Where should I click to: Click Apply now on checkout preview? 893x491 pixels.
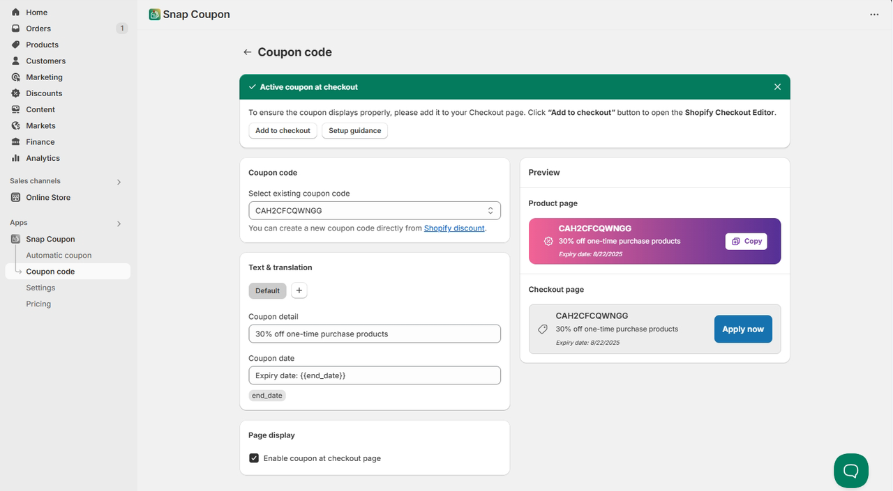click(x=743, y=329)
